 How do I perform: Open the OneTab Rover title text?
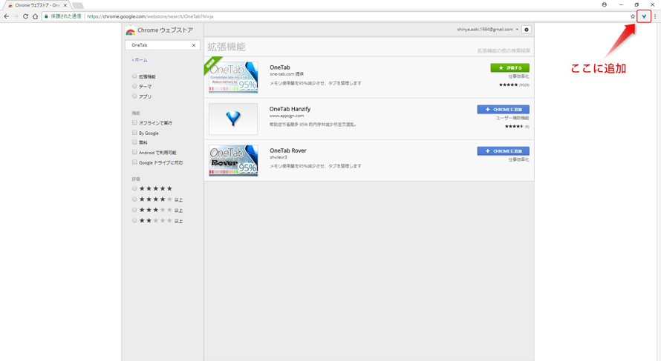click(288, 150)
